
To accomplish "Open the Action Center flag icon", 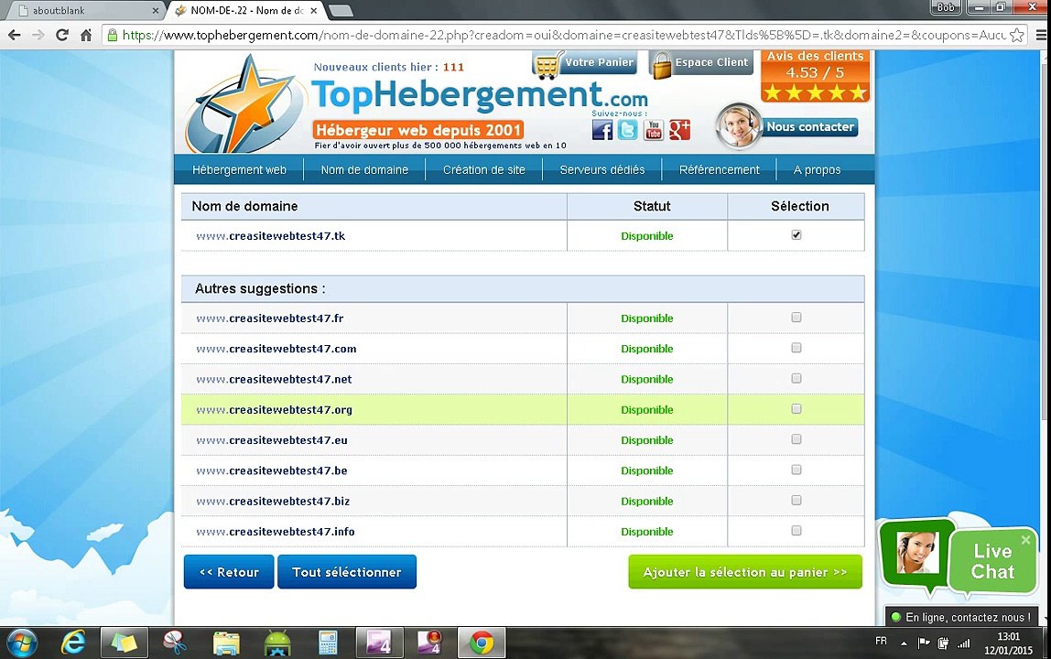I will click(x=924, y=643).
